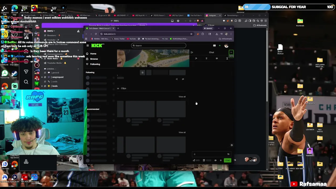Open the Chrome three-dot menu
The image size is (336, 189).
231,34
